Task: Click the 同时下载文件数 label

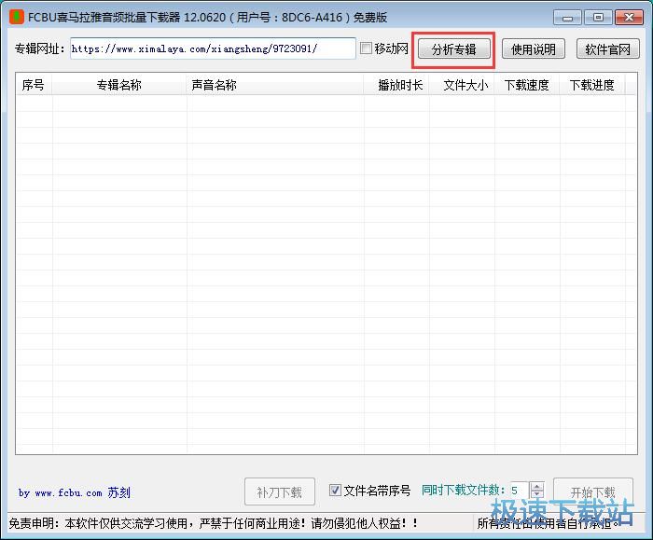Action: tap(463, 490)
